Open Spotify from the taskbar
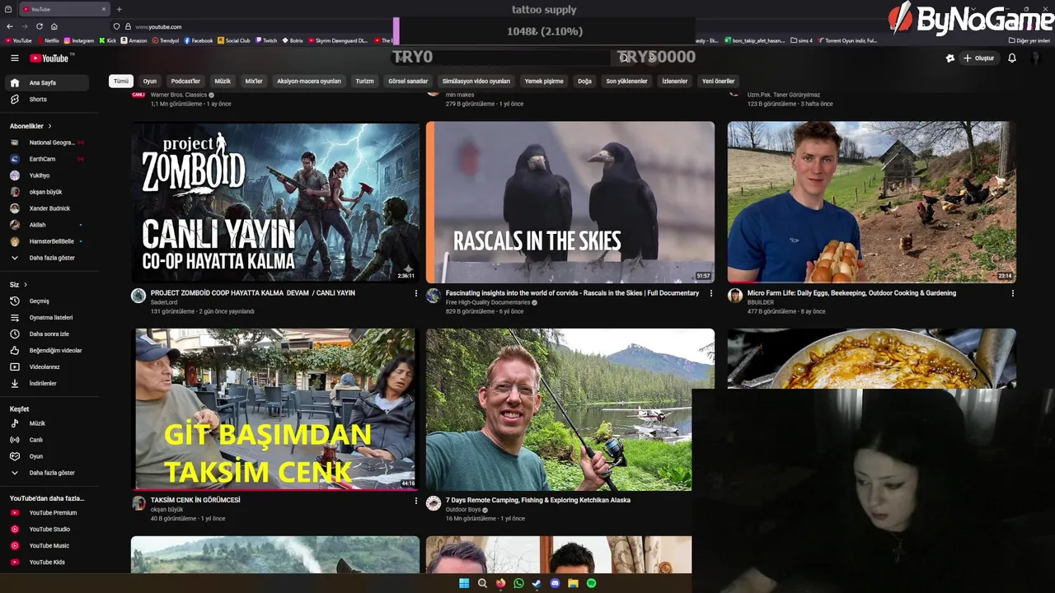 [591, 583]
